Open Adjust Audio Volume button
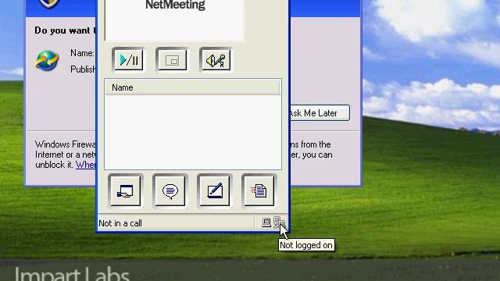Screen dimensions: 500x281 [x=216, y=60]
